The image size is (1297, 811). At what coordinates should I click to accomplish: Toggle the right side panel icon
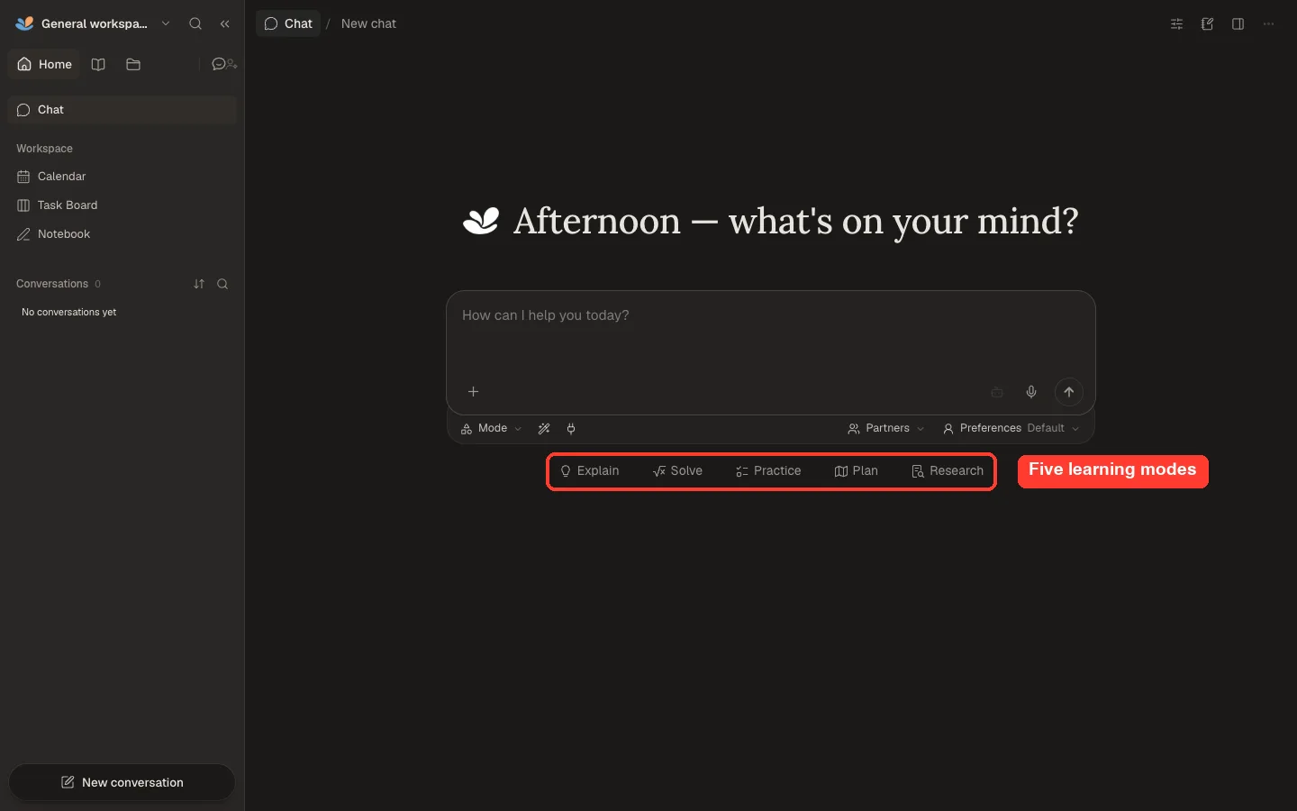point(1238,24)
